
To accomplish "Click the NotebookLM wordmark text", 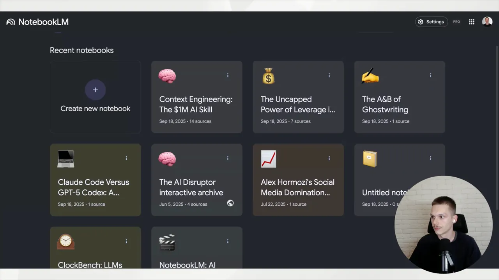I will click(x=43, y=22).
